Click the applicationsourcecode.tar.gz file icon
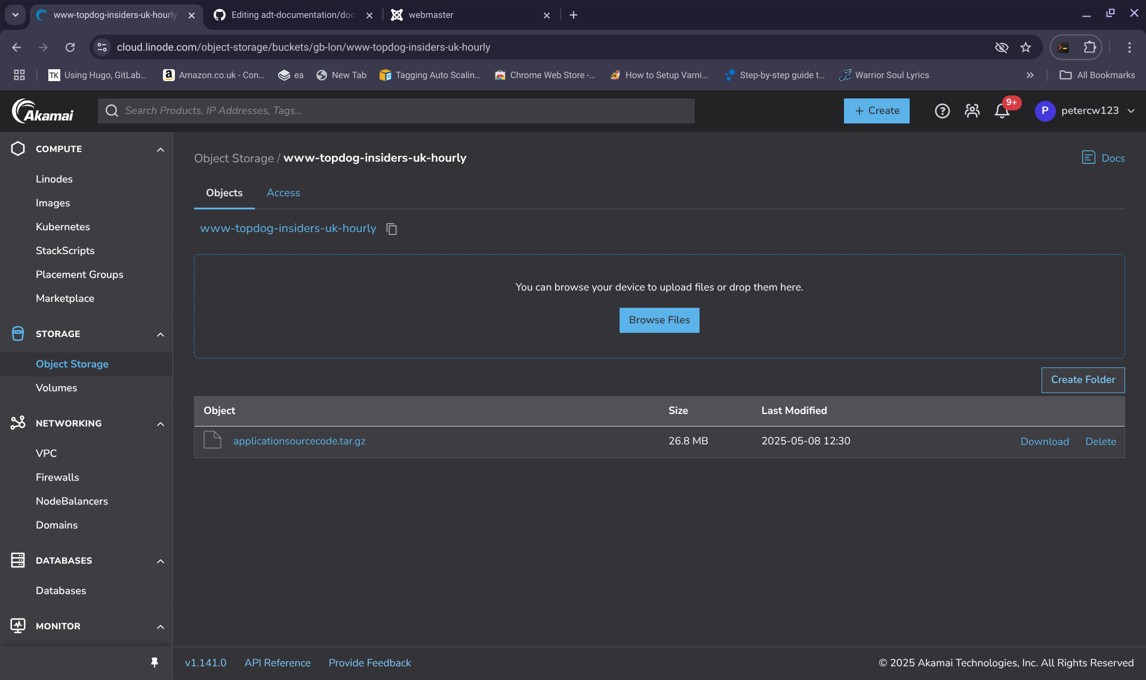 point(212,440)
